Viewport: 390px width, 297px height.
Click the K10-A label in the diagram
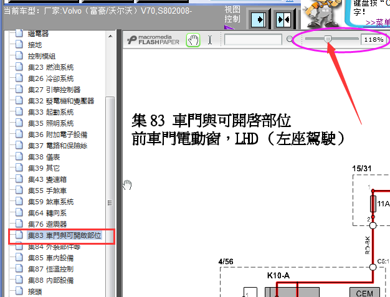[x=278, y=275]
